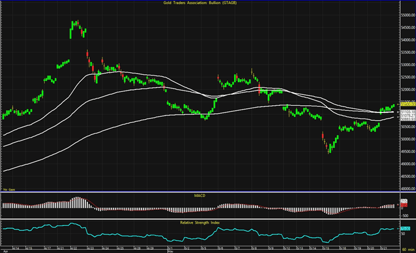Click the 60 min interval label
Viewport: 416px width, 253px height.
point(407,250)
